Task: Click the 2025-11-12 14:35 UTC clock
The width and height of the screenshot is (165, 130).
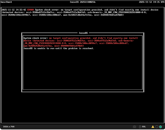Action: point(151,2)
